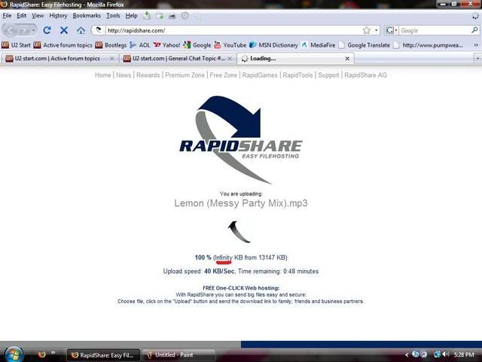Image resolution: width=482 pixels, height=362 pixels.
Task: Click the Downloads toolbar icon
Action: click(147, 15)
